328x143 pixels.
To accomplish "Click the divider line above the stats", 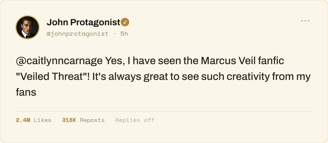I will click(164, 111).
